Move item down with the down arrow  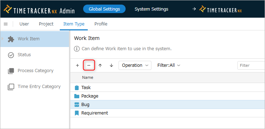click(x=111, y=65)
